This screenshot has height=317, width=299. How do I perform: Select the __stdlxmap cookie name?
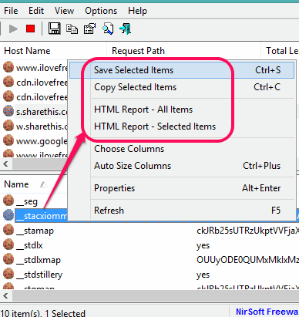tap(39, 260)
